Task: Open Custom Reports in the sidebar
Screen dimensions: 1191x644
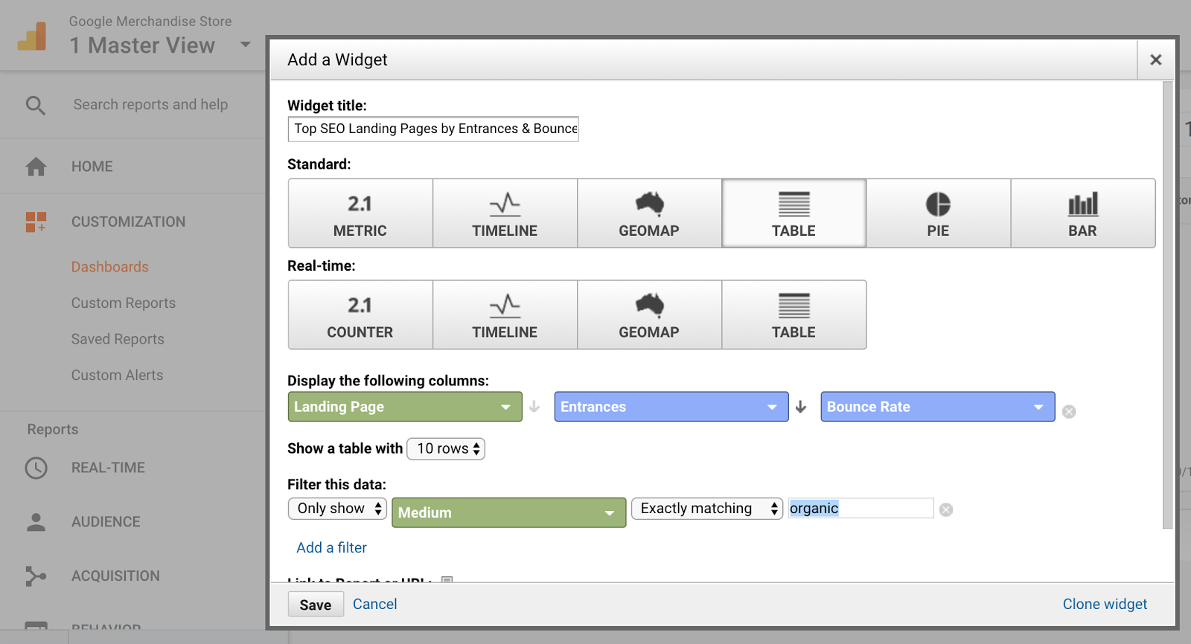Action: tap(124, 303)
